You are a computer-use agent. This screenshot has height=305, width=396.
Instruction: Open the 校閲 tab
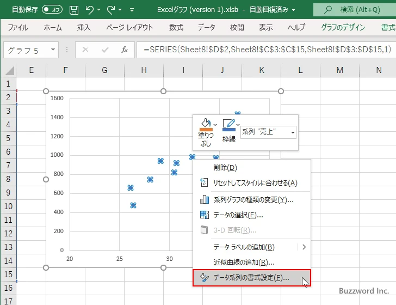point(237,27)
